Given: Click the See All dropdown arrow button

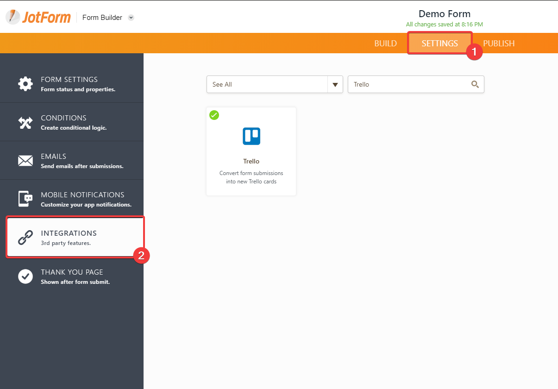Looking at the screenshot, I should coord(335,84).
